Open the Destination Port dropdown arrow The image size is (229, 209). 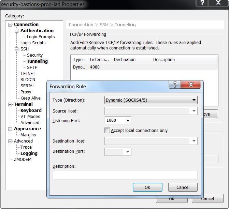click(128, 152)
